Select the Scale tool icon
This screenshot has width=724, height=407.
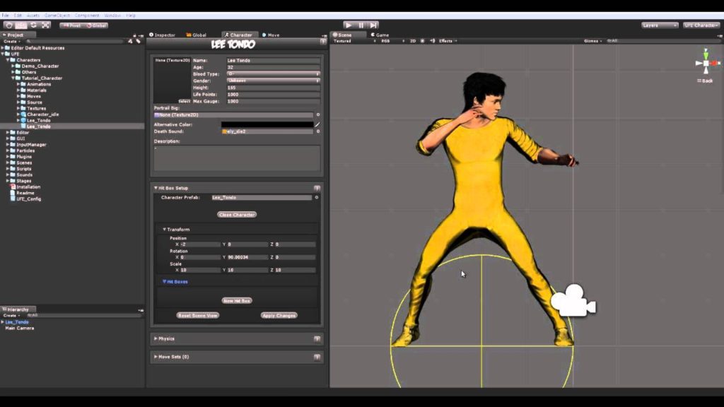coord(46,25)
